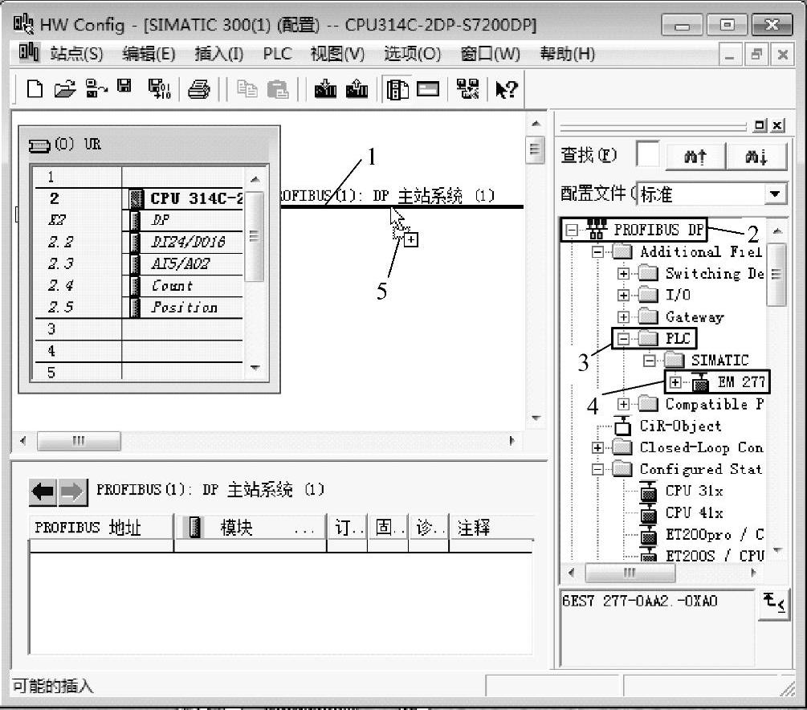This screenshot has width=807, height=710.
Task: Open the 插入(I) menu
Action: point(218,54)
